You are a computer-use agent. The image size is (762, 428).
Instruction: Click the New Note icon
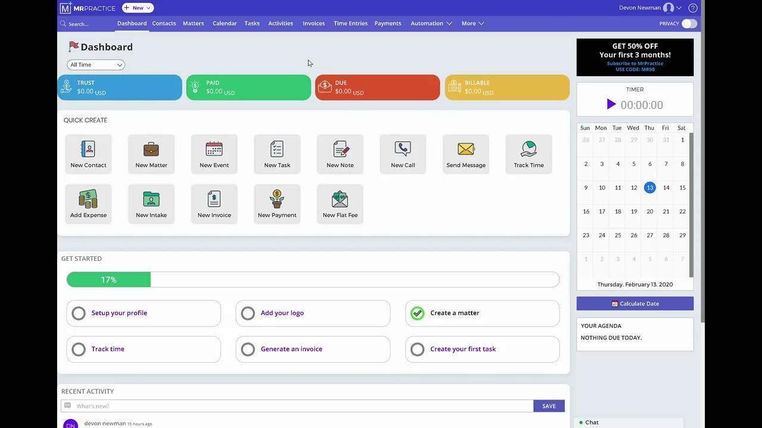coord(340,149)
